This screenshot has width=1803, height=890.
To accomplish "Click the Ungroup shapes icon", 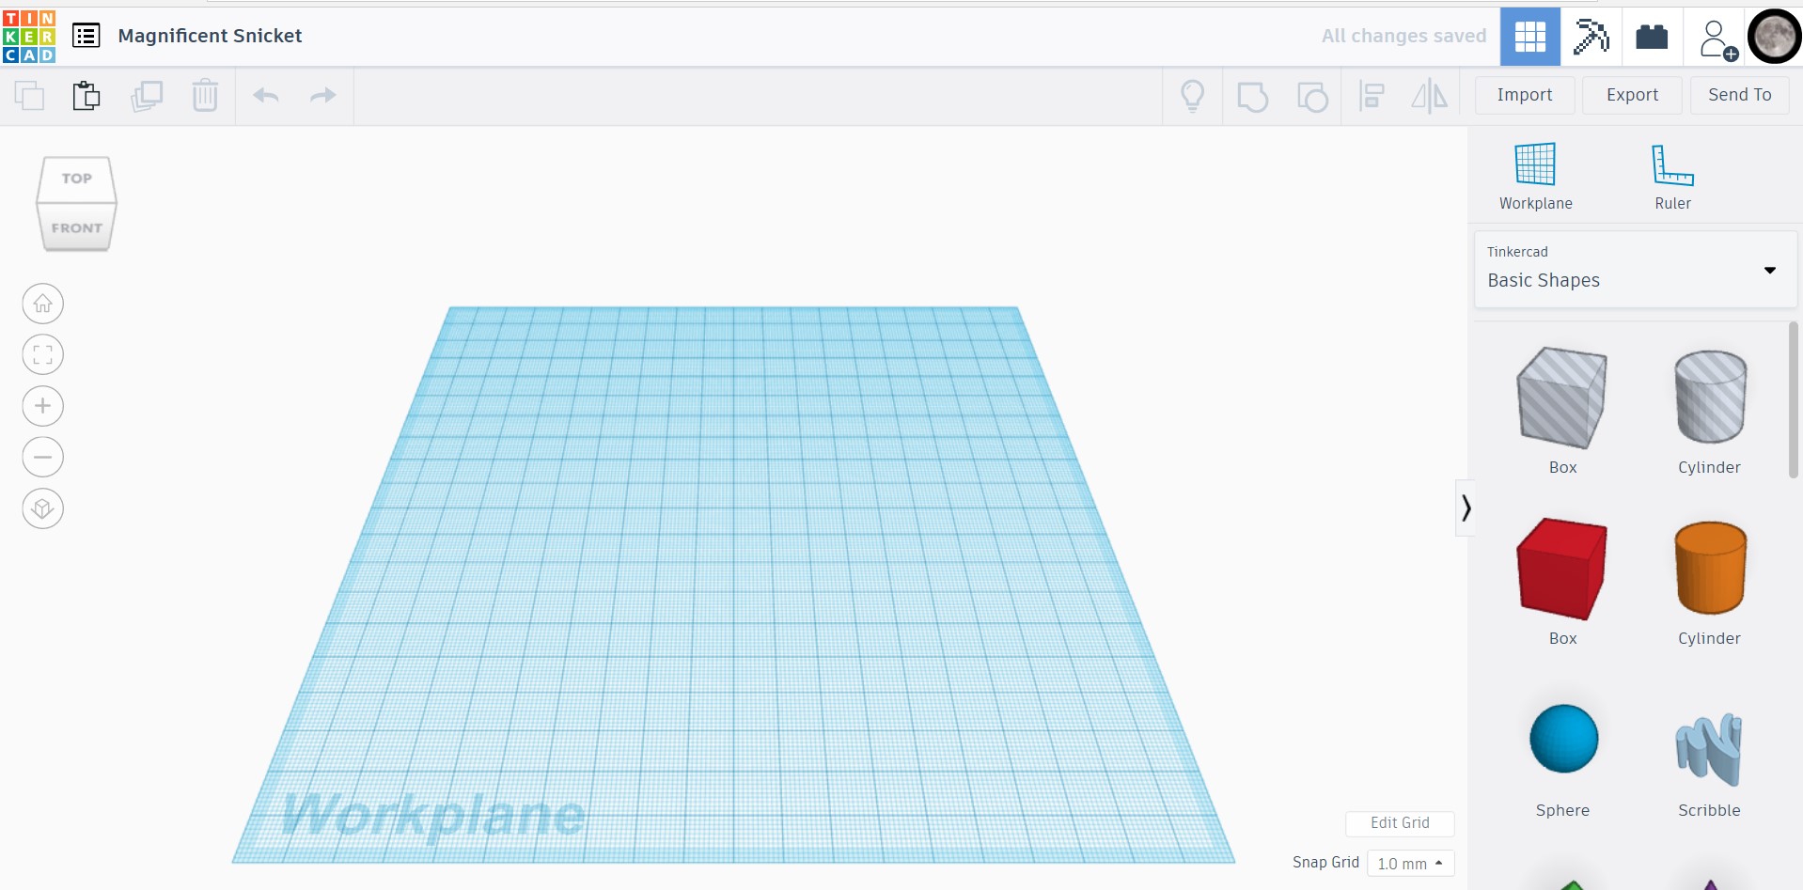I will click(x=1312, y=96).
